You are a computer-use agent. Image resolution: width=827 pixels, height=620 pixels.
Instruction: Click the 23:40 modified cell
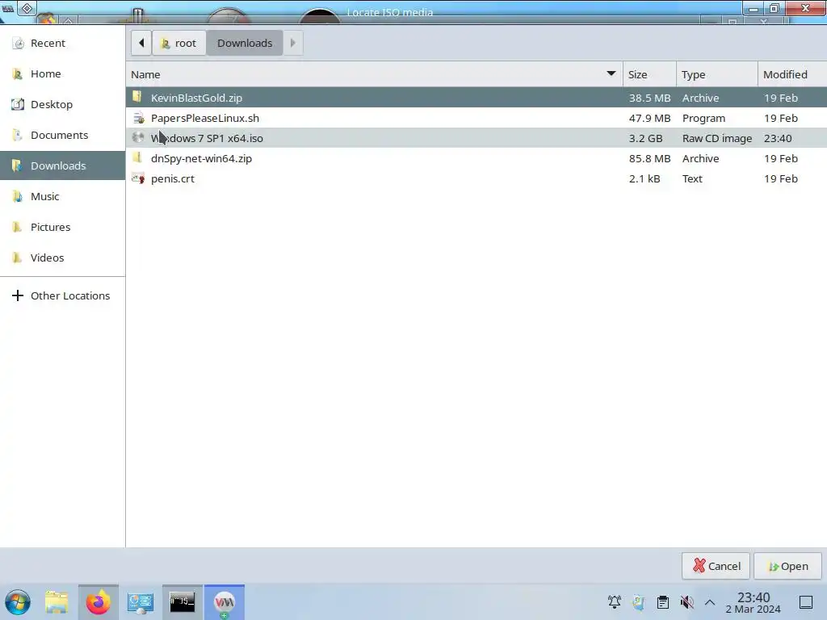click(778, 138)
